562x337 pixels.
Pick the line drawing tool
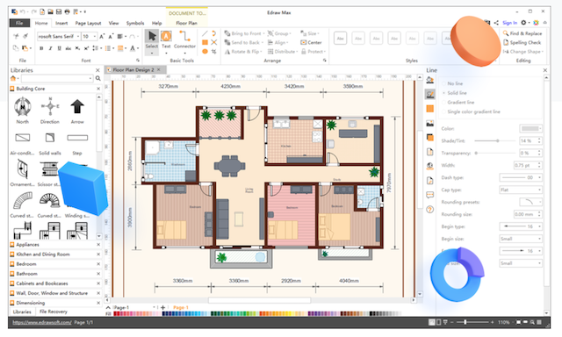(x=205, y=33)
